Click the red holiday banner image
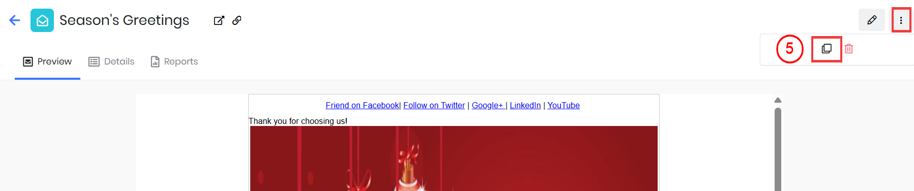 pyautogui.click(x=454, y=158)
